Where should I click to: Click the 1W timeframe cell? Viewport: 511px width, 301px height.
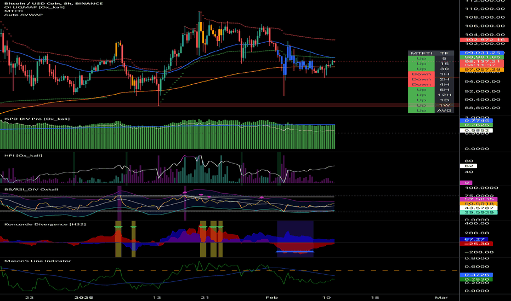click(444, 105)
